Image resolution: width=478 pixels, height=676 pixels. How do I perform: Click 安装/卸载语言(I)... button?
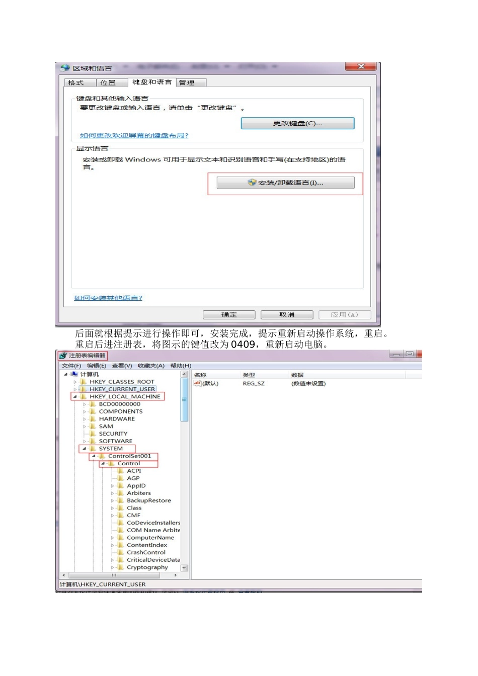(x=285, y=183)
